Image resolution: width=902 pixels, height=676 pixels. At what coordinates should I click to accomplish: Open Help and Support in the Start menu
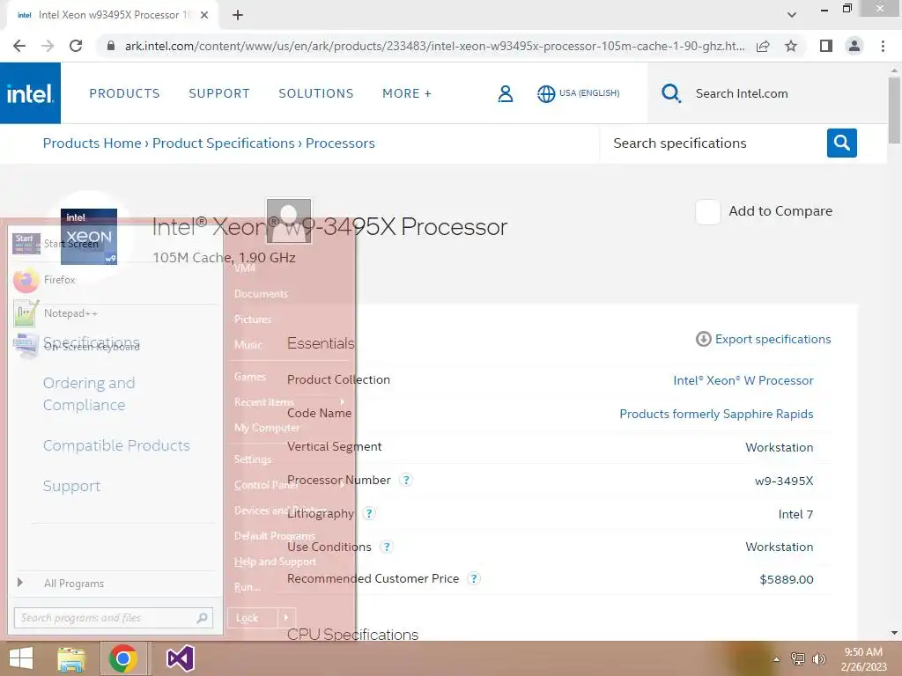pos(275,562)
